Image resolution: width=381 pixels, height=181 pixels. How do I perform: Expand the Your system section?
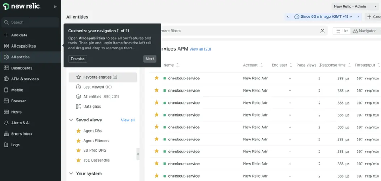71,174
